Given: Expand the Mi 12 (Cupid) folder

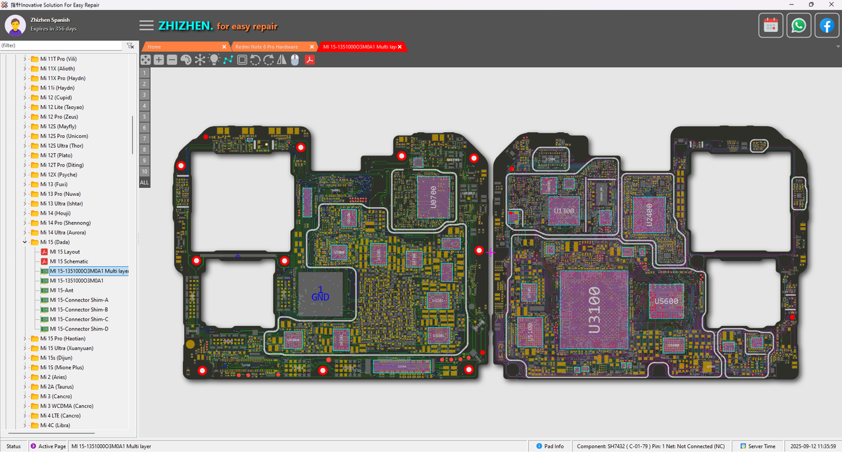Looking at the screenshot, I should point(25,97).
